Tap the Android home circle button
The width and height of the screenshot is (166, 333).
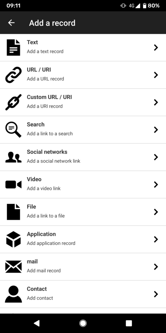click(83, 323)
